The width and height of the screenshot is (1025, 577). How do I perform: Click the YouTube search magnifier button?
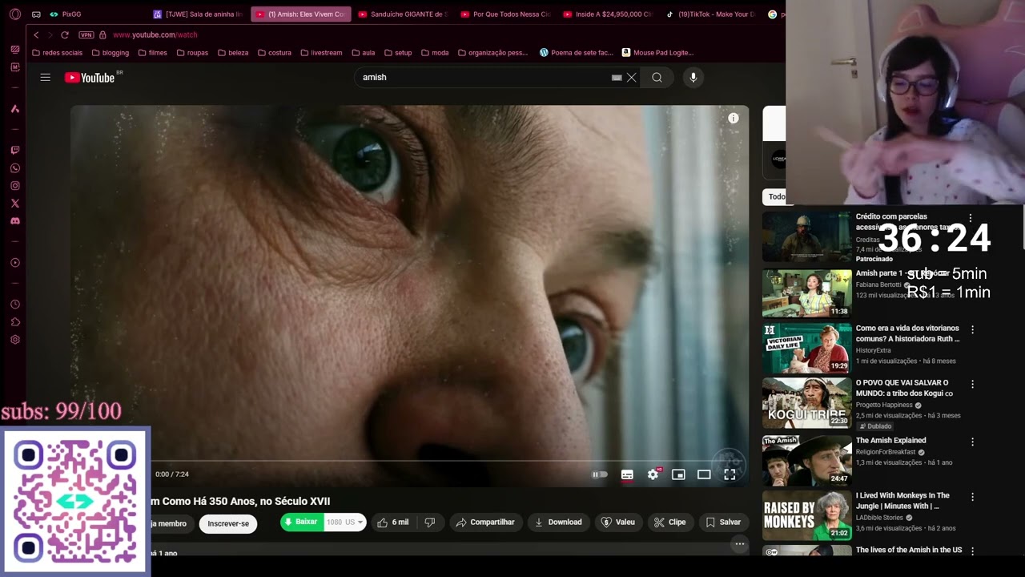click(657, 78)
